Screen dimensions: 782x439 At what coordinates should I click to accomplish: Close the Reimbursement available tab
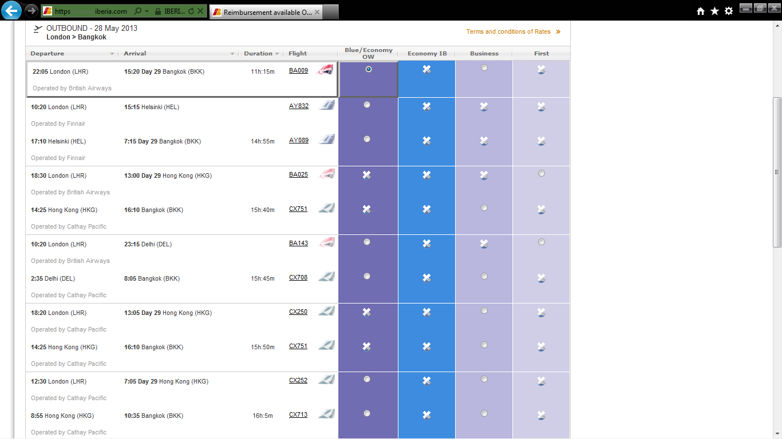click(x=318, y=11)
